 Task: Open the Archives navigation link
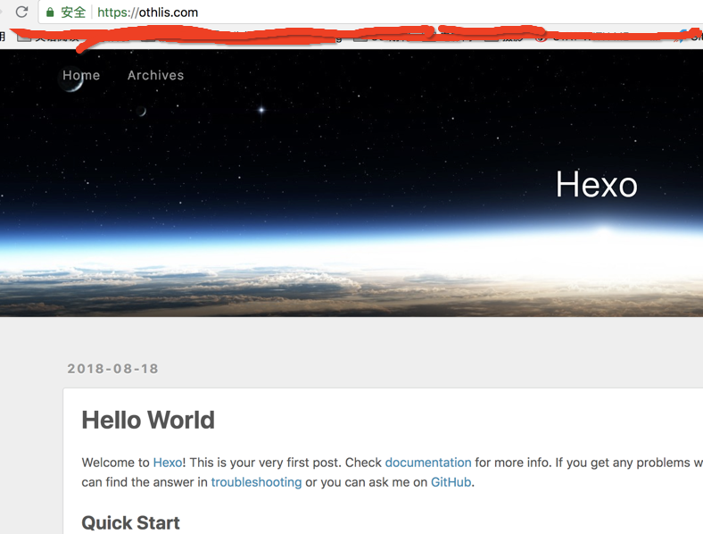click(x=155, y=75)
